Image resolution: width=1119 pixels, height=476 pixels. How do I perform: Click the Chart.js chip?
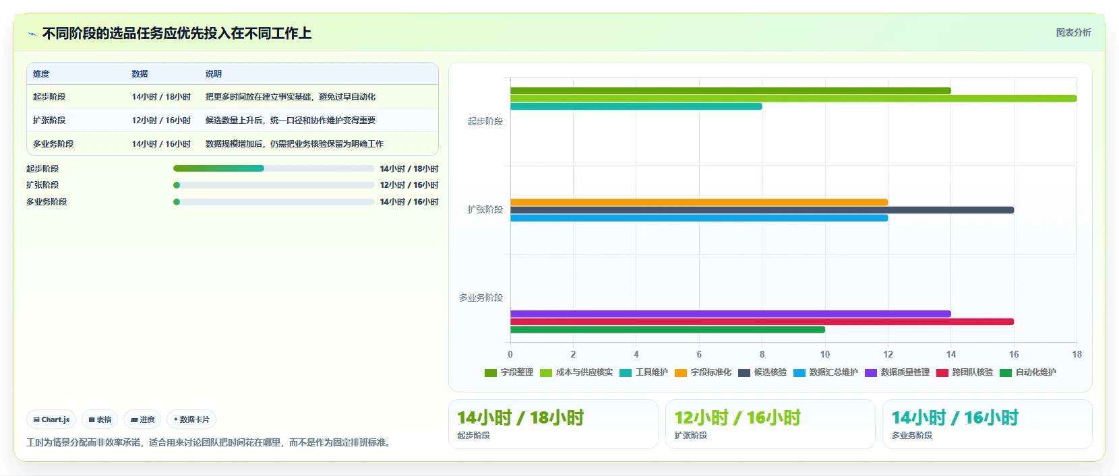[x=51, y=419]
